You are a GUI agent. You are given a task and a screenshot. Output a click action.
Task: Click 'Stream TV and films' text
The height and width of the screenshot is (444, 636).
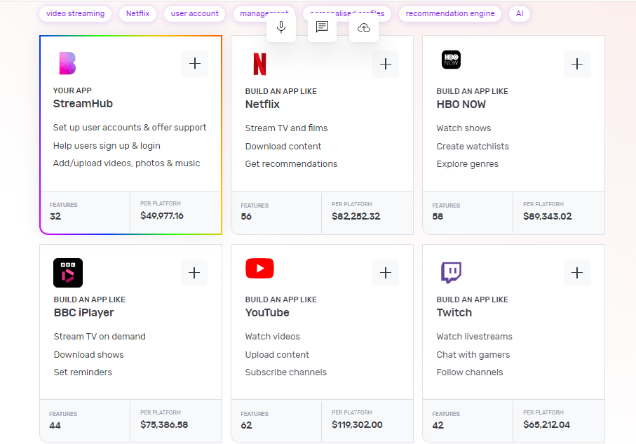click(x=286, y=128)
